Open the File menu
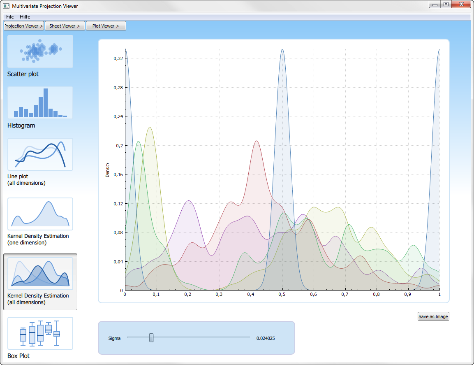Screen dimensions: 474x365 click(x=10, y=17)
